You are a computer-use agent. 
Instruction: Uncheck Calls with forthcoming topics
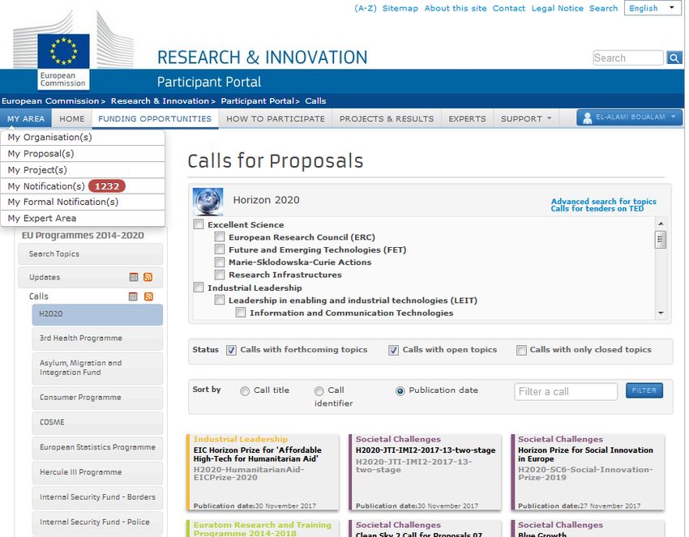[231, 350]
